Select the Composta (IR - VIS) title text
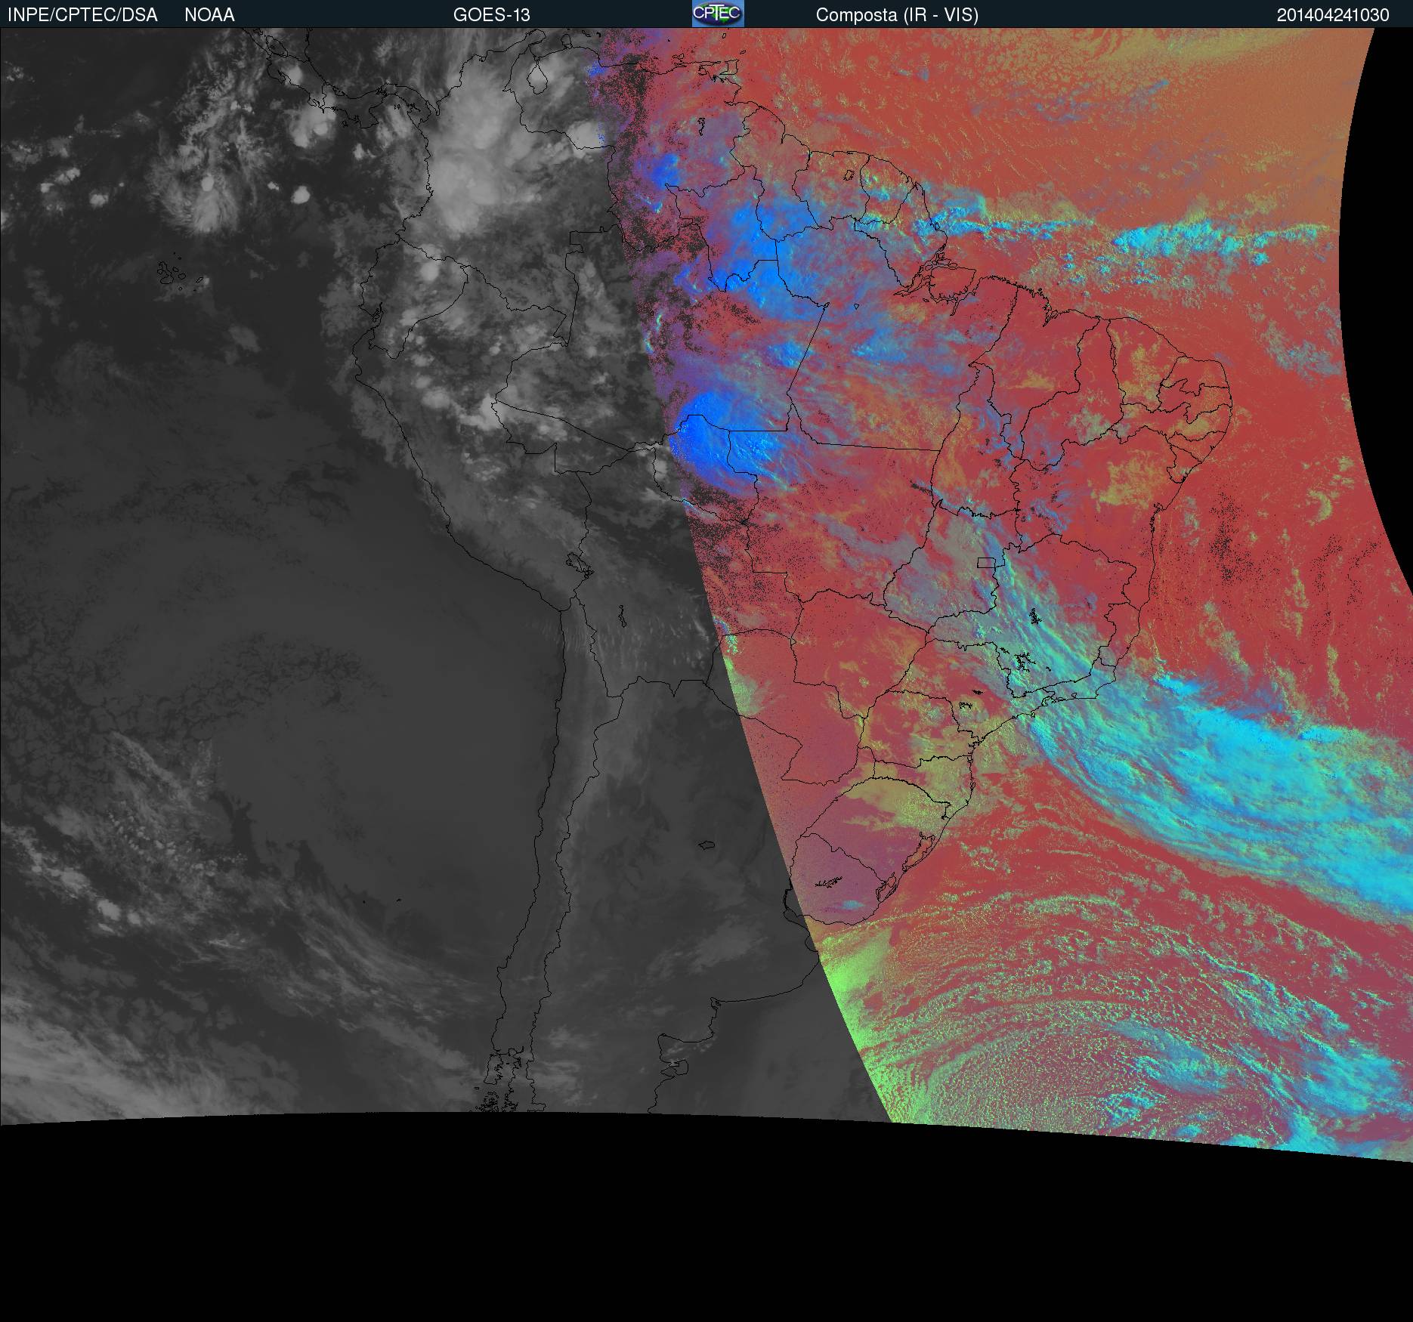 point(897,15)
